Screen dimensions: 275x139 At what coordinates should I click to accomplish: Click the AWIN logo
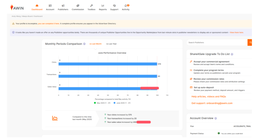point(17,8)
